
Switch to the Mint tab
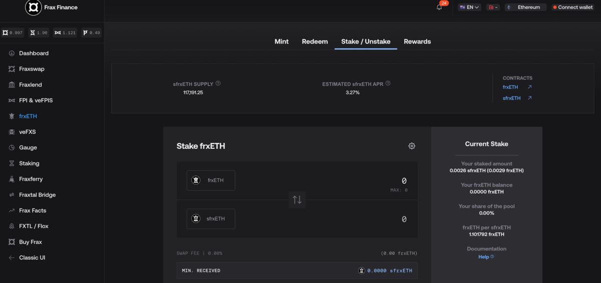pyautogui.click(x=281, y=41)
